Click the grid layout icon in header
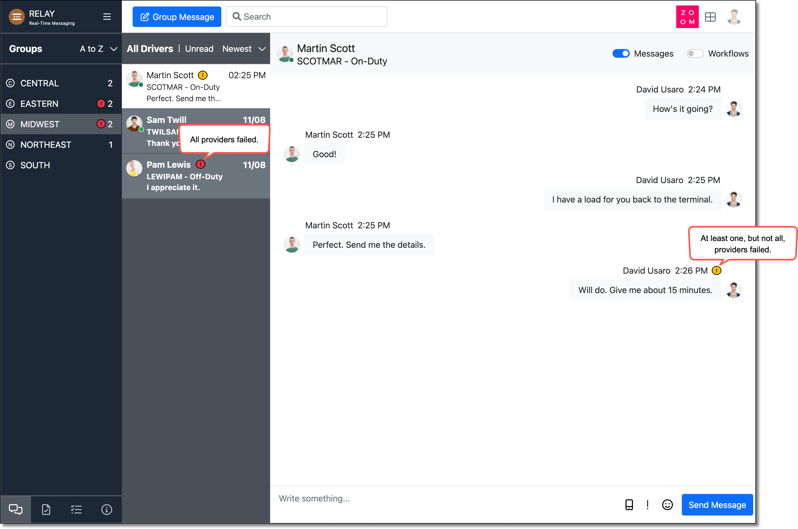 pyautogui.click(x=710, y=17)
